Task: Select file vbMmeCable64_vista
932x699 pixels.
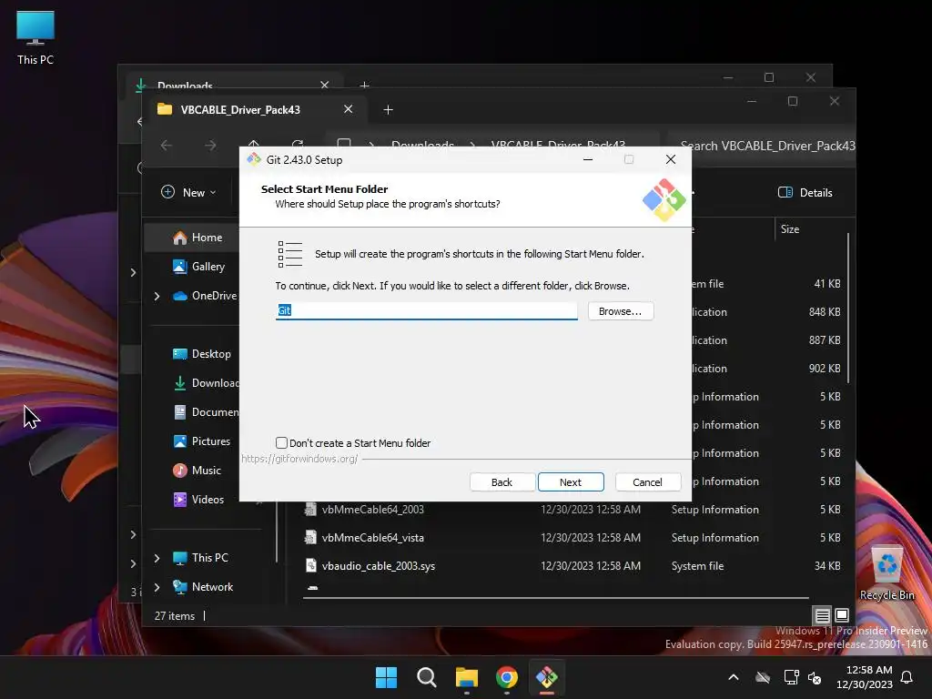Action: coord(372,538)
